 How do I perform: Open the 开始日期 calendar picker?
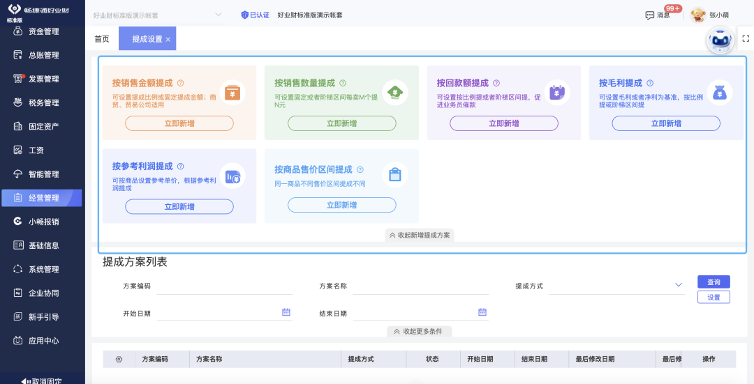(286, 312)
